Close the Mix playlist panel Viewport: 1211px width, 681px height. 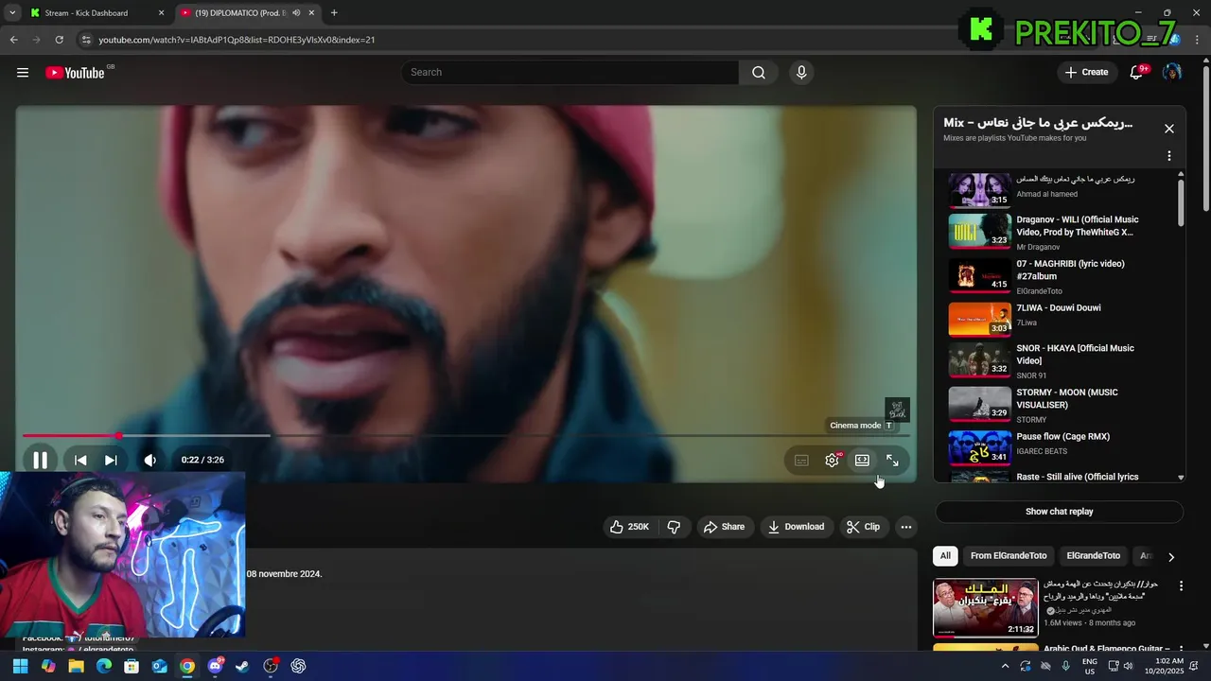1168,129
